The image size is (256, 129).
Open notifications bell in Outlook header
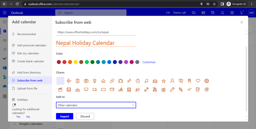coord(222,13)
